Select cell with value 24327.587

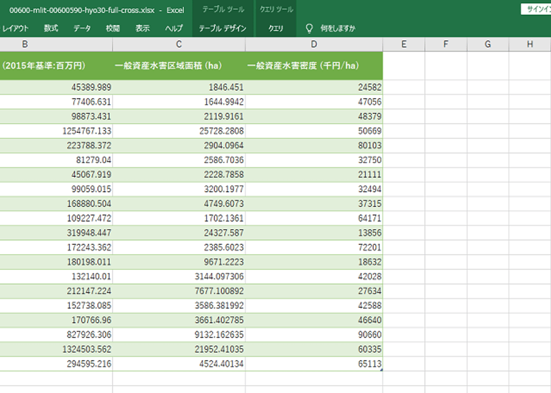179,233
